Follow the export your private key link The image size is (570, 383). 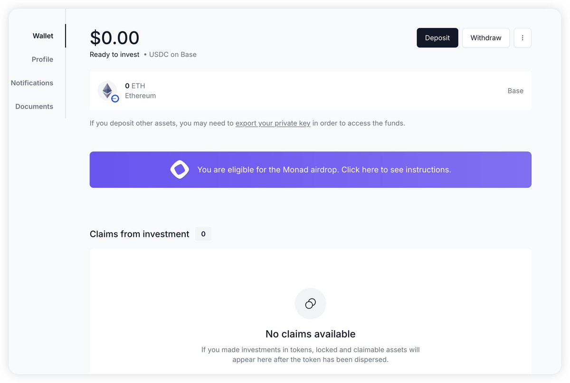(x=273, y=123)
